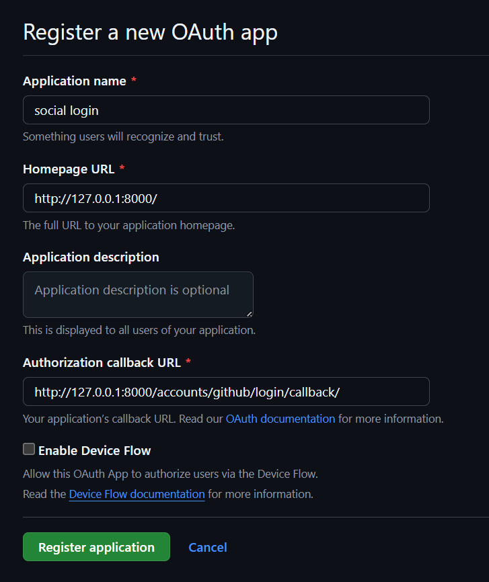Click the "Something users will recognize" hint text
Viewport: 489px width, 582px height.
tap(123, 136)
